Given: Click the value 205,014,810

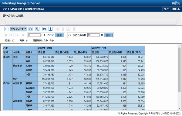Looking at the screenshot, I should point(102,79).
